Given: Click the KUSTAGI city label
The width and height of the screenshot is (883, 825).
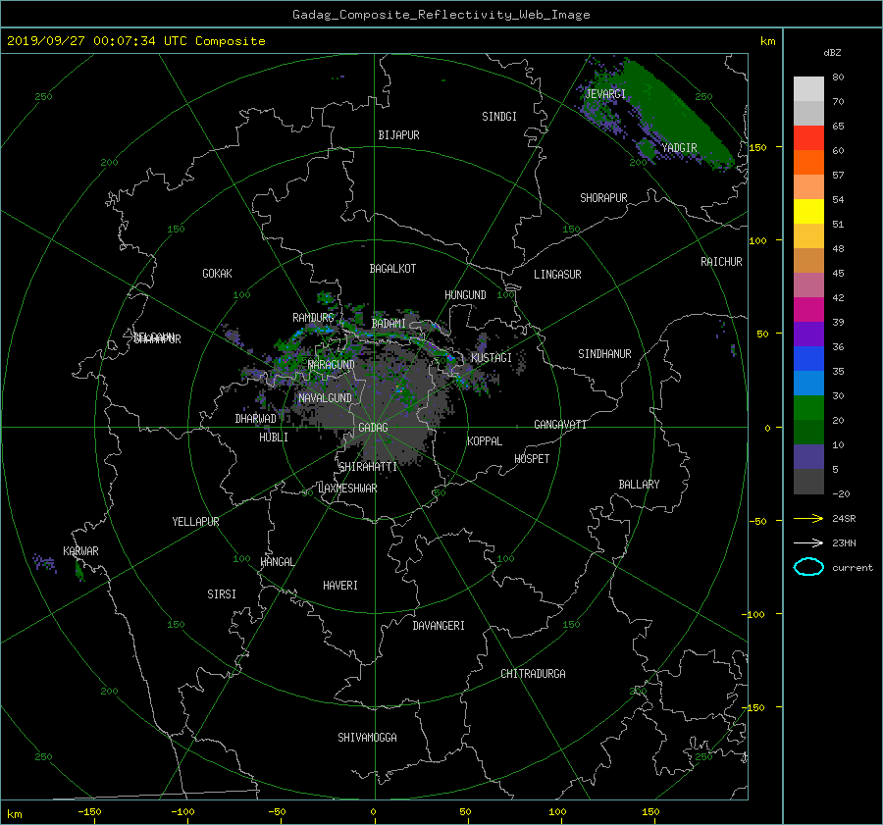Looking at the screenshot, I should (x=492, y=358).
